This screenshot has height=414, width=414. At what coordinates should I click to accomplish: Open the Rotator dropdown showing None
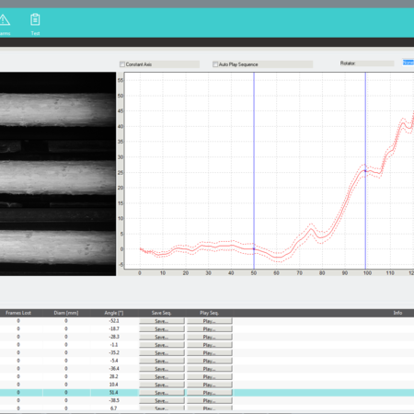pyautogui.click(x=408, y=63)
